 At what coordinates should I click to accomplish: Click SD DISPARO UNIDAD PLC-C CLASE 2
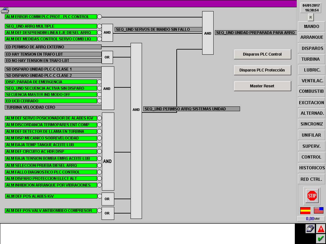(x=53, y=76)
